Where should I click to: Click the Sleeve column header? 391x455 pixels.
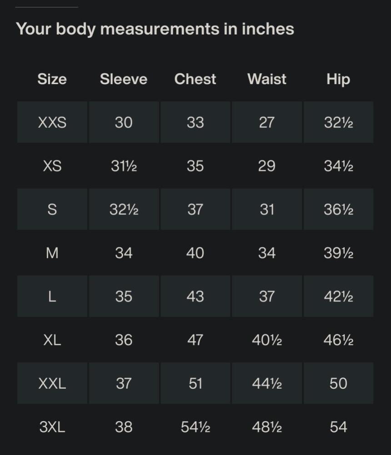(124, 79)
